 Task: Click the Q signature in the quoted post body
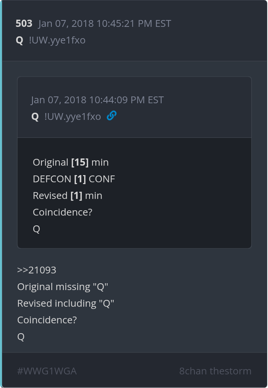(x=37, y=229)
